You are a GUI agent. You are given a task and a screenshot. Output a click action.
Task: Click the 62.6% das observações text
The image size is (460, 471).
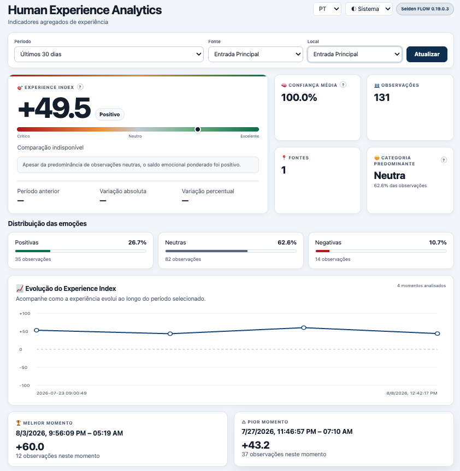click(x=400, y=186)
